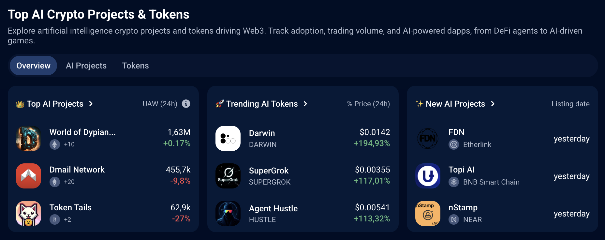Screen dimensions: 605x240
Task: Select the Agent Hustle avatar icon
Action: 228,213
